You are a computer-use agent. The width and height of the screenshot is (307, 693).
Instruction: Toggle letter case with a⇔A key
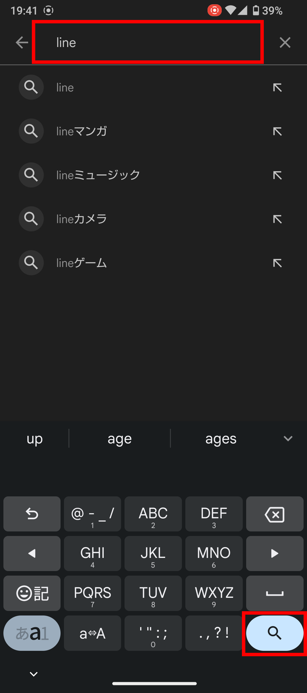point(92,633)
